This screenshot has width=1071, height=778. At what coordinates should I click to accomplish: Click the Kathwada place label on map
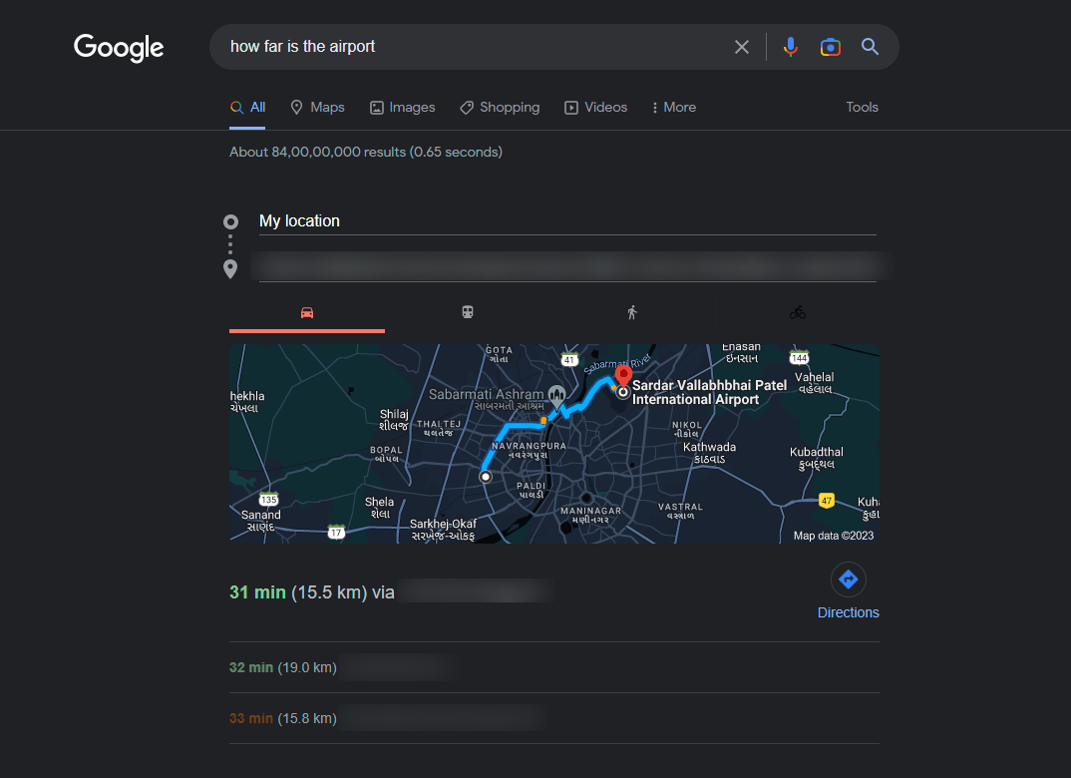(710, 453)
